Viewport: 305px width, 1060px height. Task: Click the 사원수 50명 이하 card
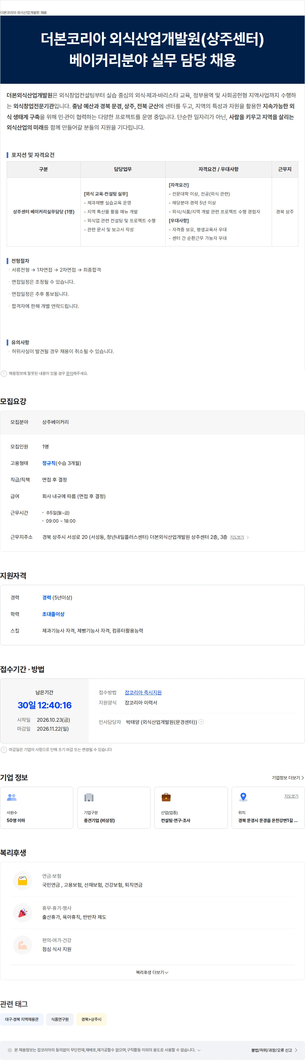[x=37, y=807]
